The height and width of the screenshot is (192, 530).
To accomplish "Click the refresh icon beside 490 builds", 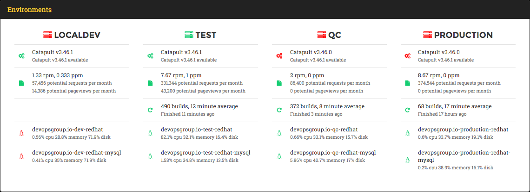I will (150, 110).
